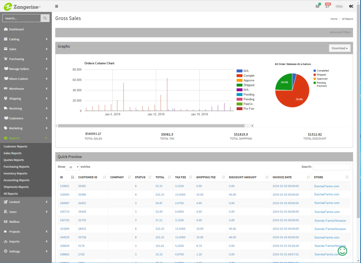Open order ID 159891 link

(x=64, y=186)
